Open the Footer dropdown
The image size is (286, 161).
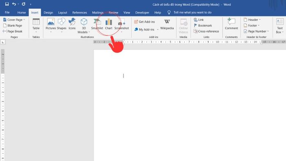(252, 25)
